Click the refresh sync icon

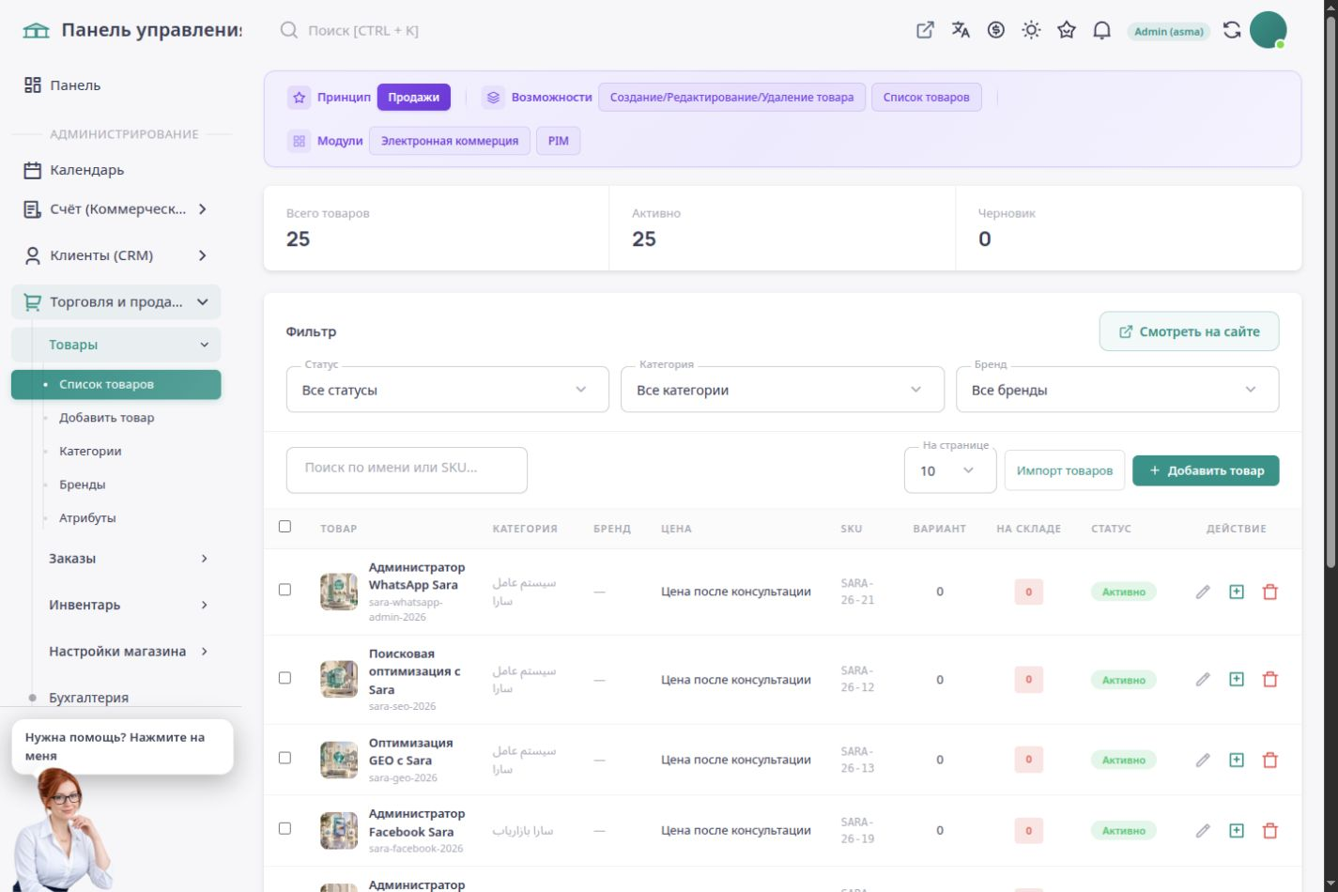click(x=1232, y=30)
